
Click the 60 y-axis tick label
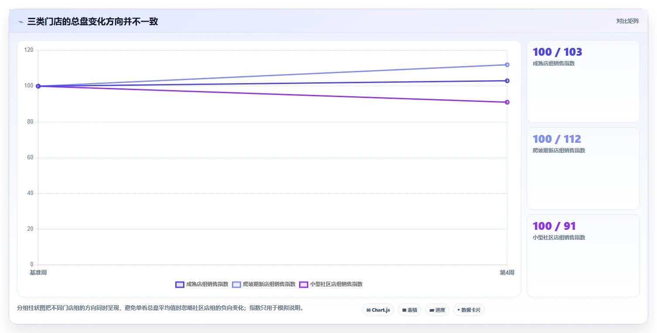click(x=30, y=158)
